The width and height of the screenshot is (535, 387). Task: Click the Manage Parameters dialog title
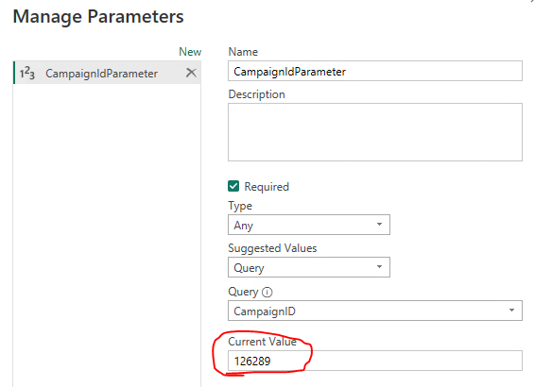pos(98,16)
